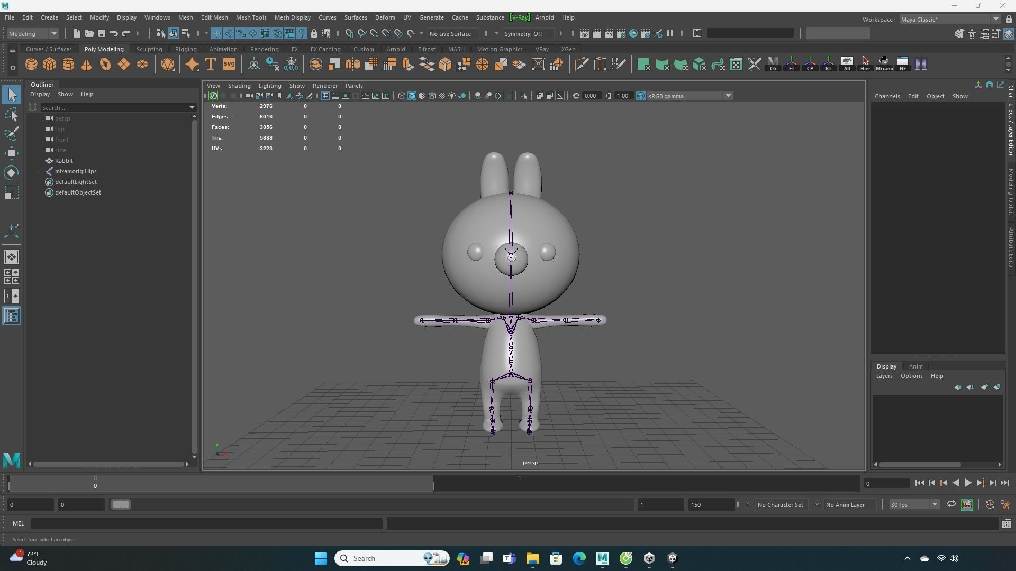
Task: Click the Mixamo shelf icon
Action: tap(884, 64)
